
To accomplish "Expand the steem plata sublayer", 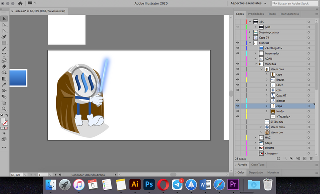I will (x=261, y=127).
